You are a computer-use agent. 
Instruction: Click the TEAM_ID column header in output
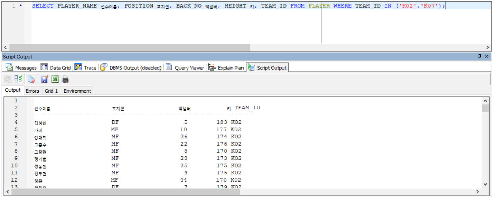247,108
